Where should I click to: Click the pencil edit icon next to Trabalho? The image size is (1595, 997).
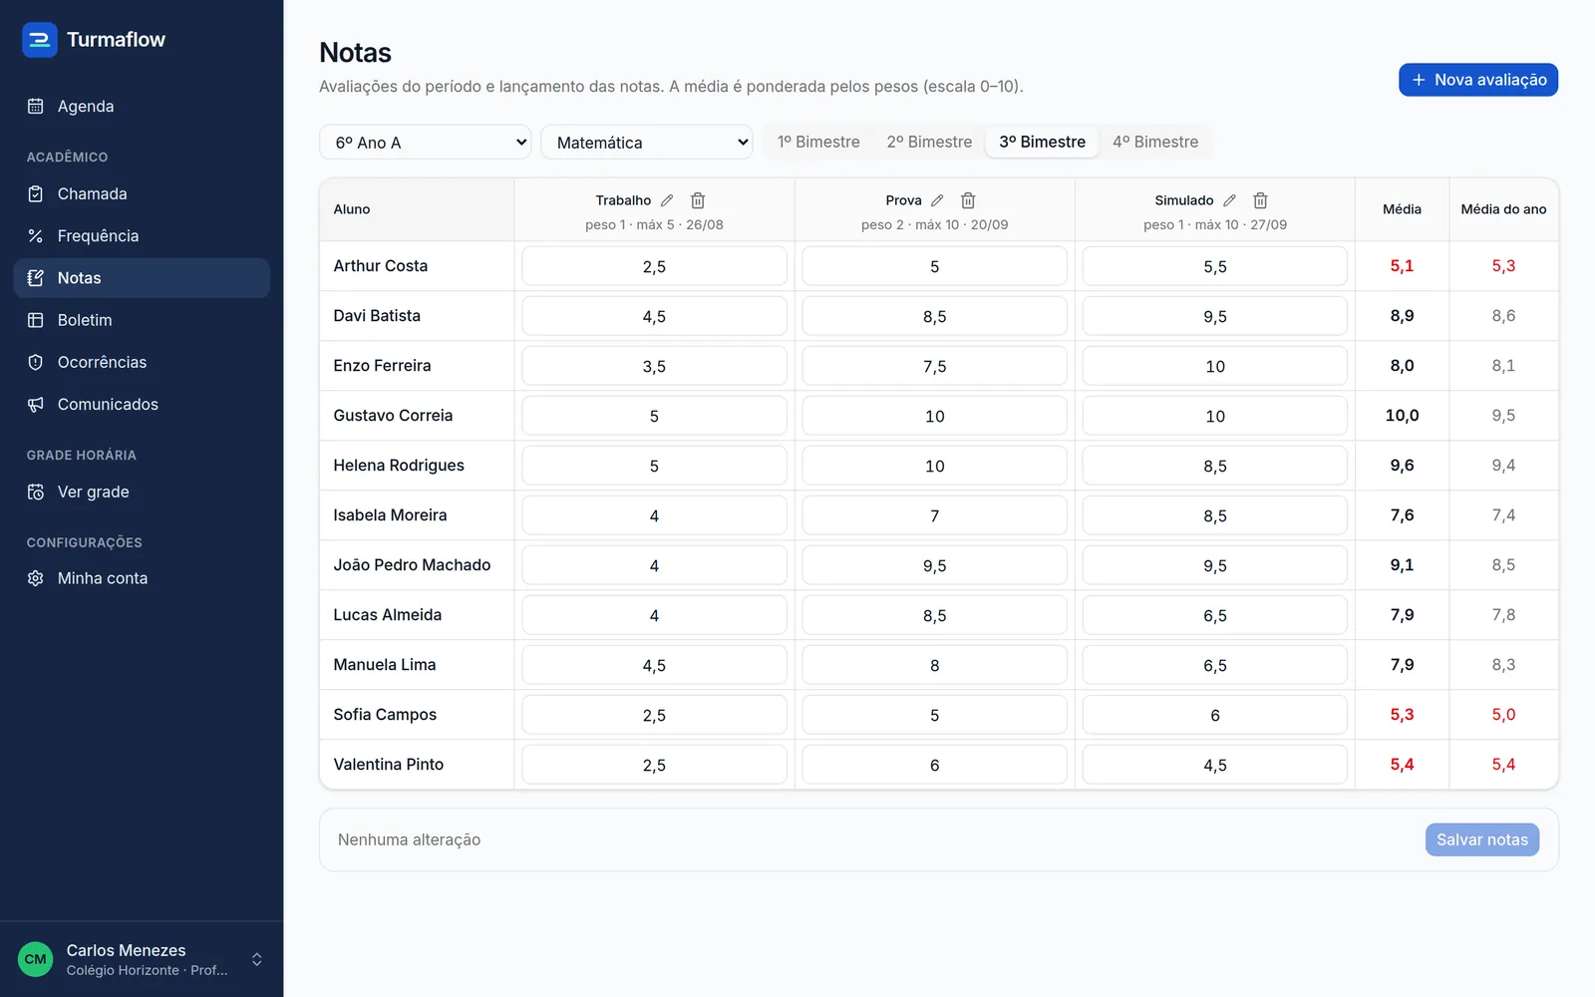[667, 200]
